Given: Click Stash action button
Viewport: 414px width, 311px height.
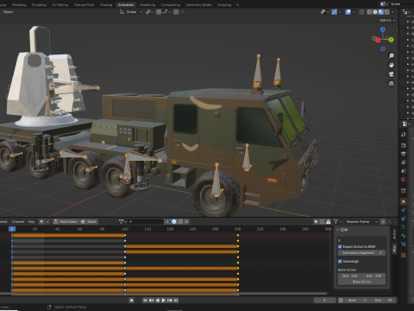Looking at the screenshot, I should 88,221.
